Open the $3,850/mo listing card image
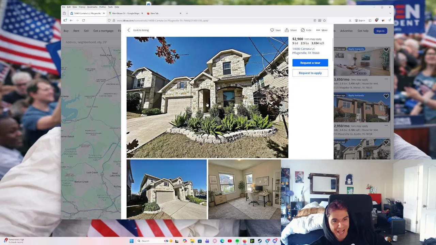Image resolution: width=436 pixels, height=245 pixels. point(362,62)
